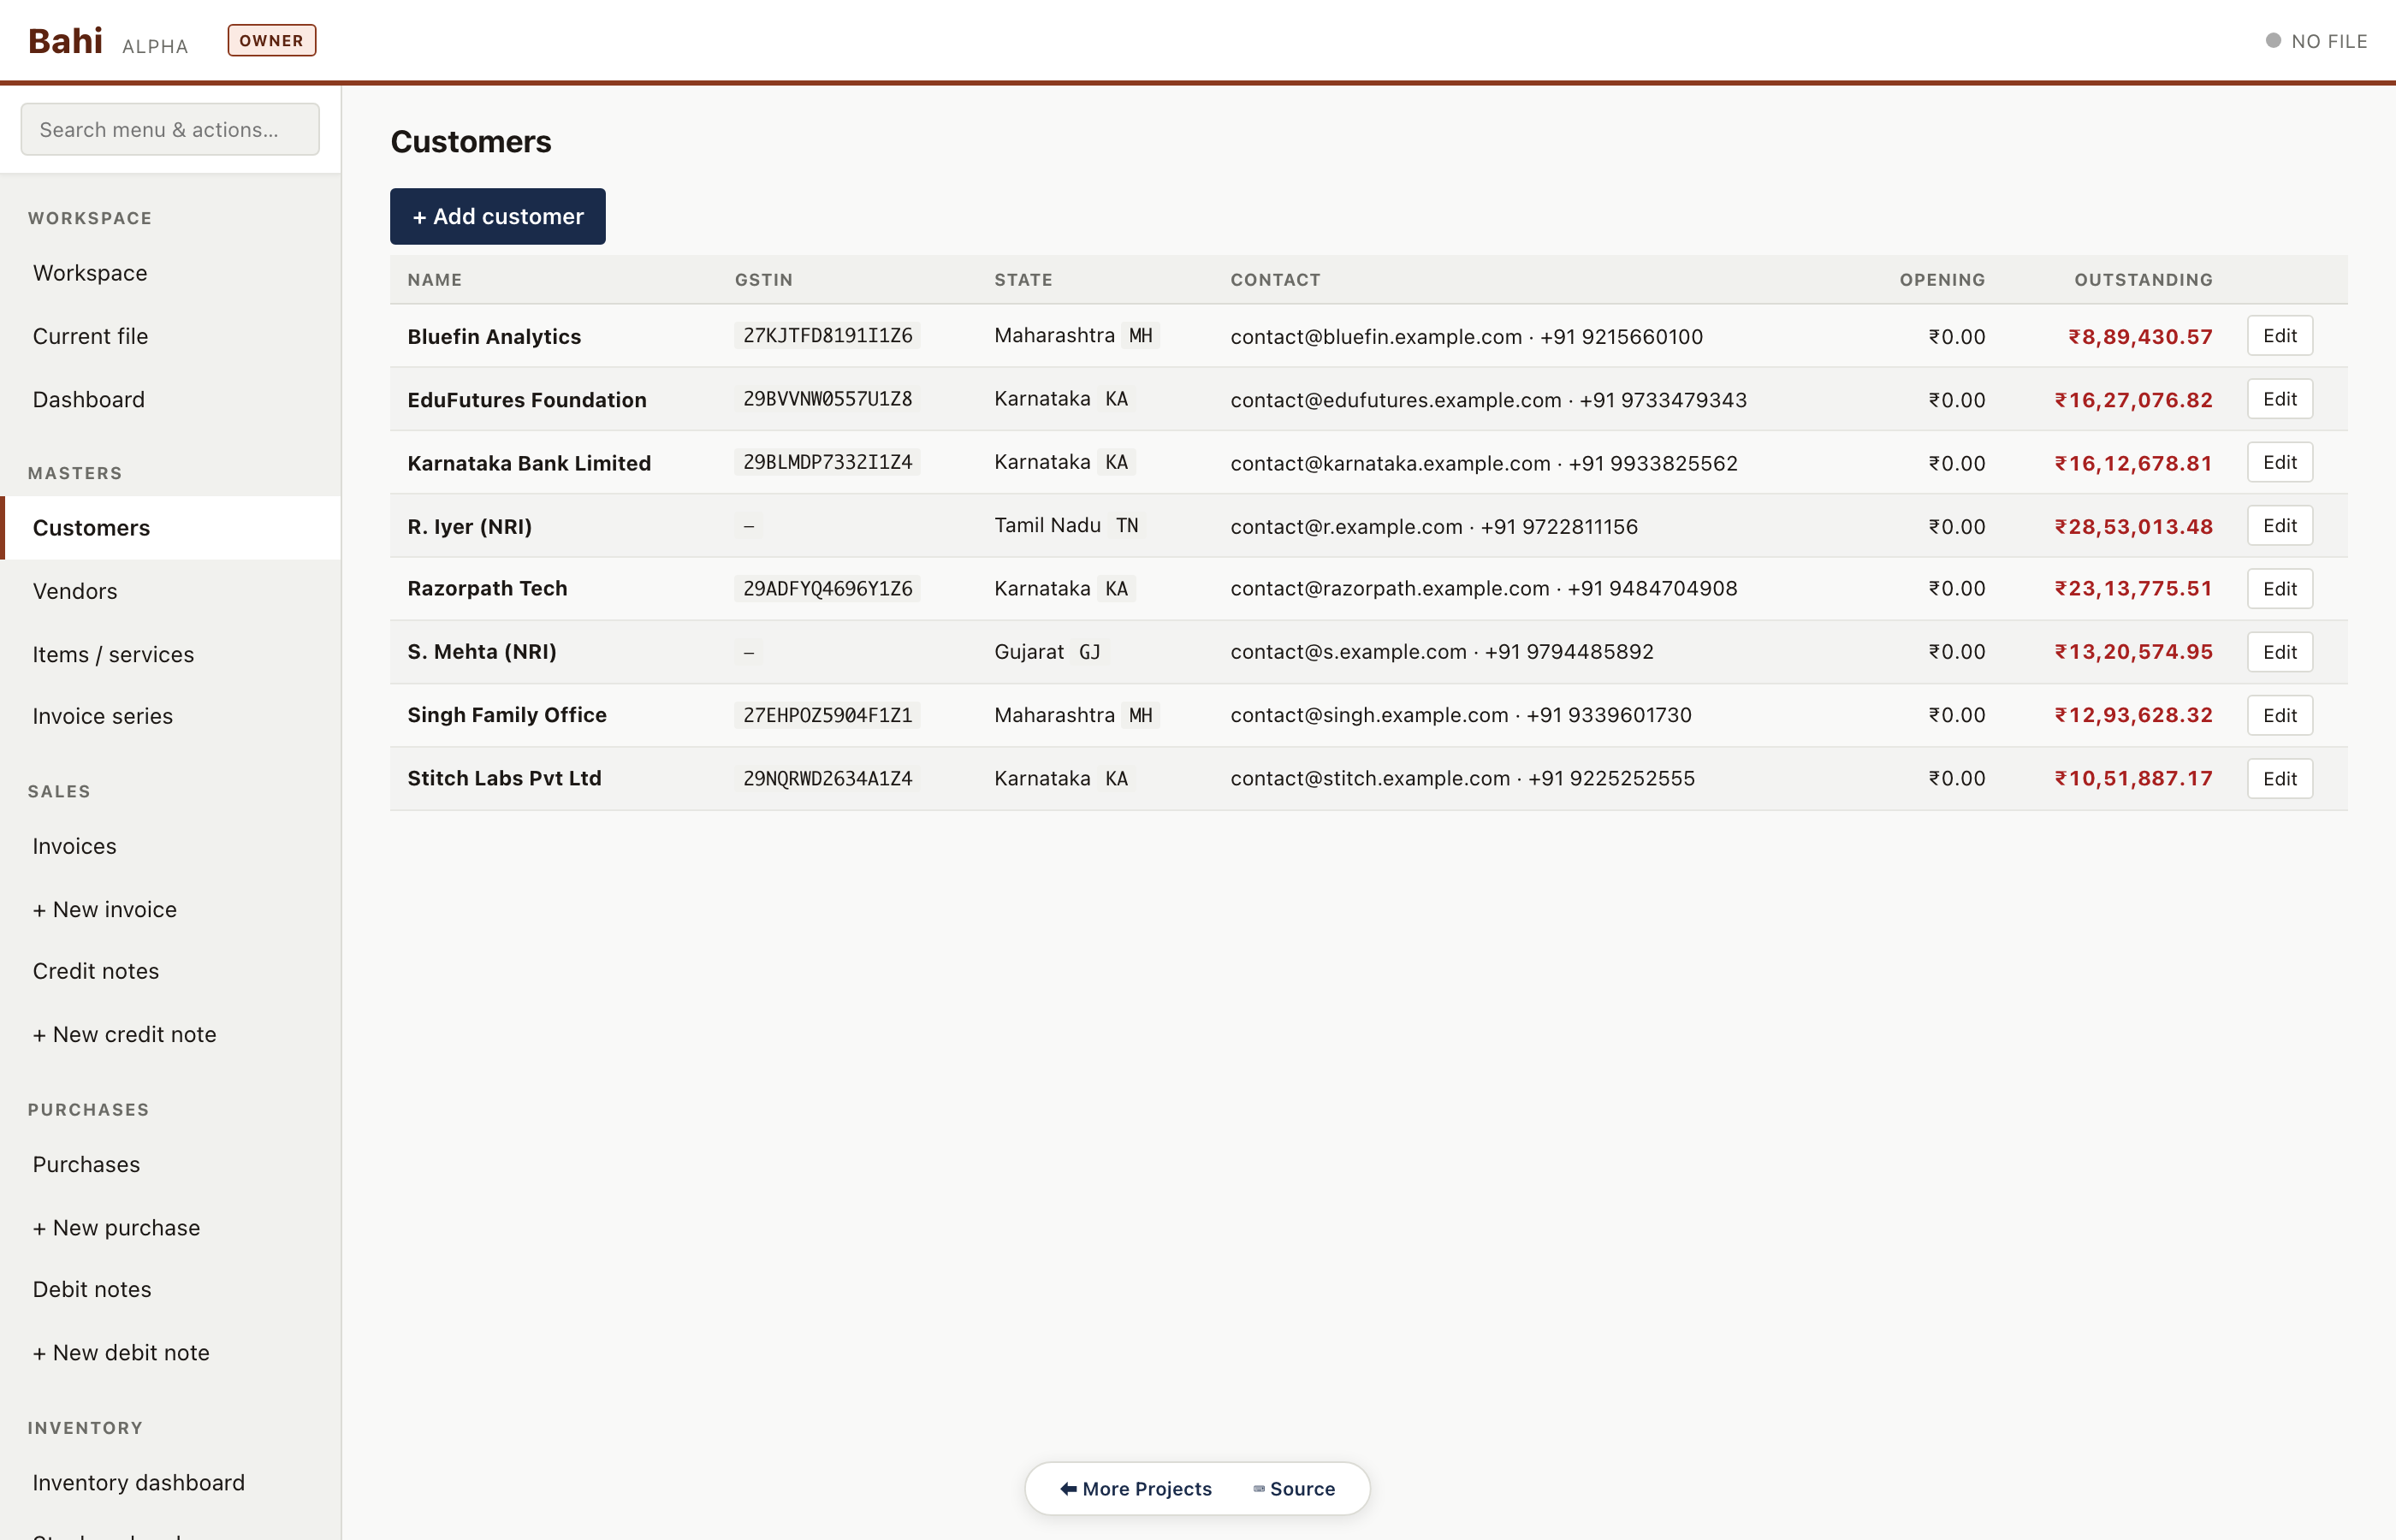Click the Razorpath Tech customer name
This screenshot has width=2396, height=1540.
(487, 588)
